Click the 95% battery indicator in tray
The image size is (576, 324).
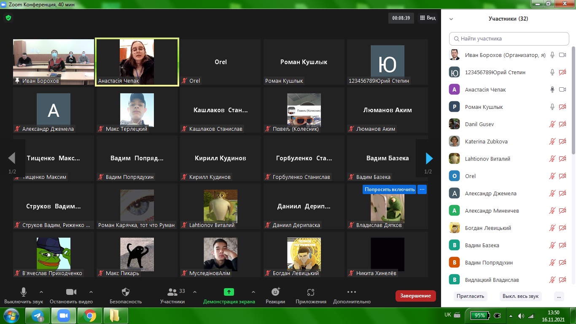click(x=481, y=315)
